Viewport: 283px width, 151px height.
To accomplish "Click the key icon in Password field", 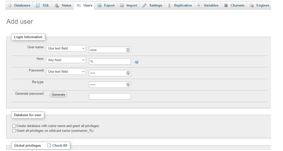I will 128,73.
